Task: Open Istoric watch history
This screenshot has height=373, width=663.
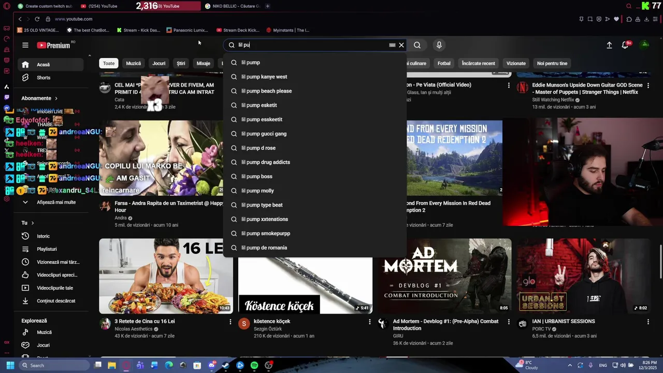Action: pos(50,236)
